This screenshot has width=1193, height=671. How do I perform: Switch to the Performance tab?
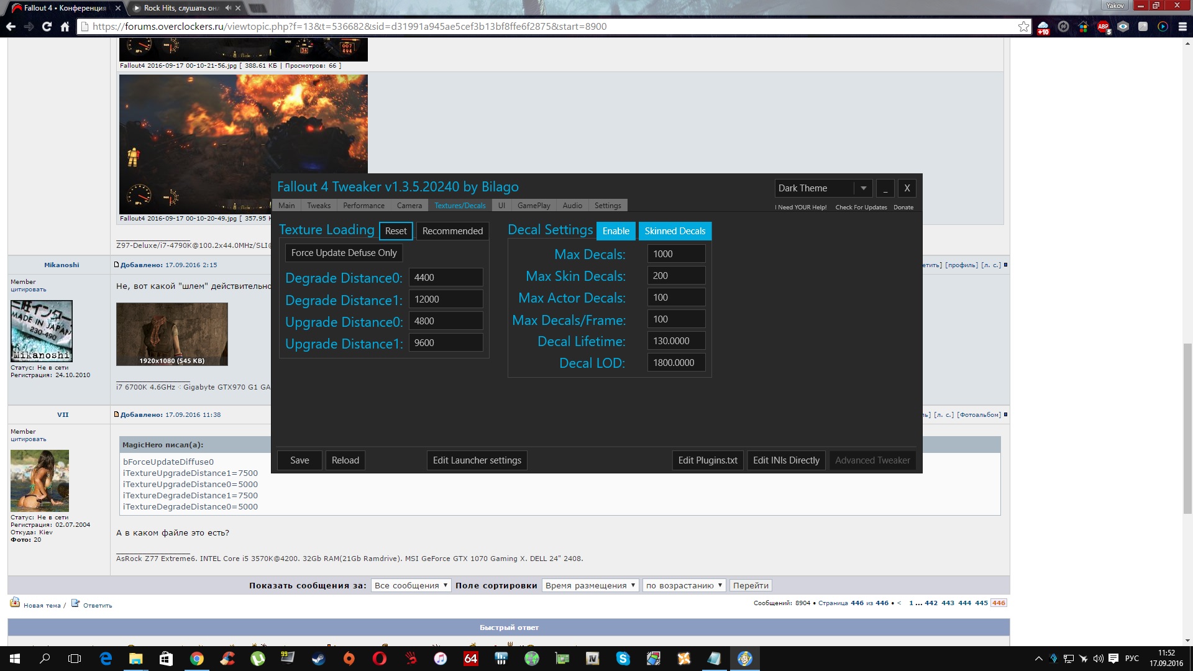(x=363, y=206)
